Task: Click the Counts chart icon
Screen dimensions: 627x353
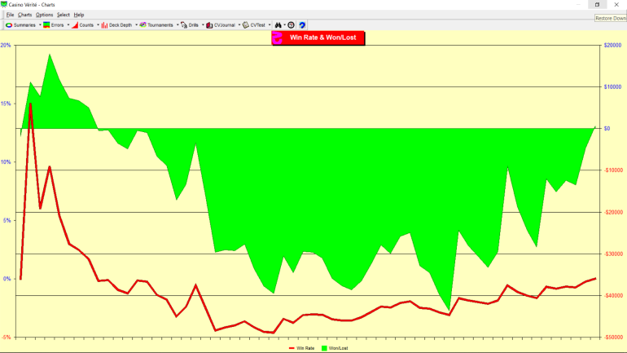Action: [75, 25]
